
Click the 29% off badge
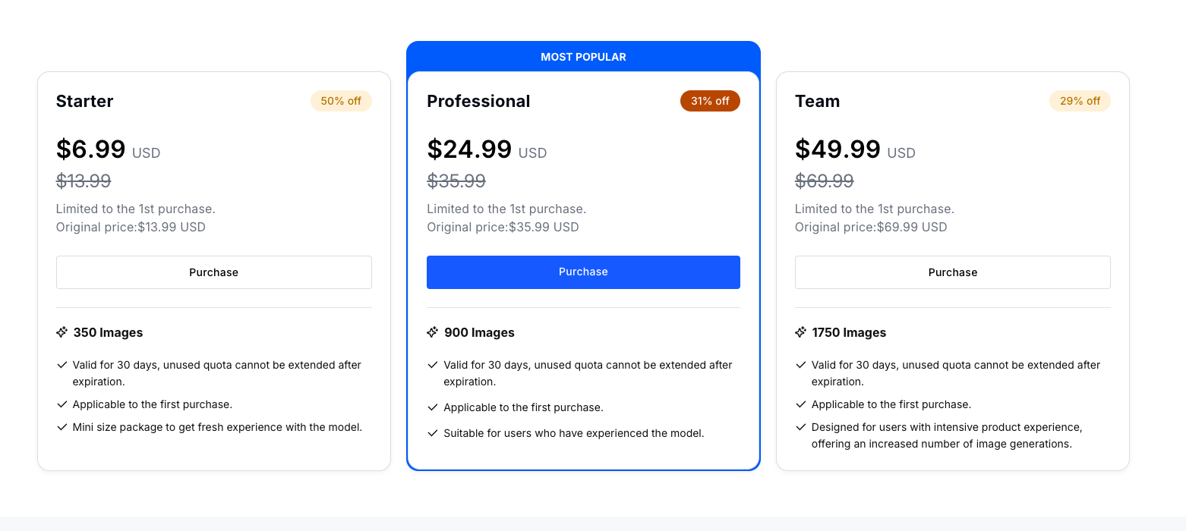(1080, 101)
